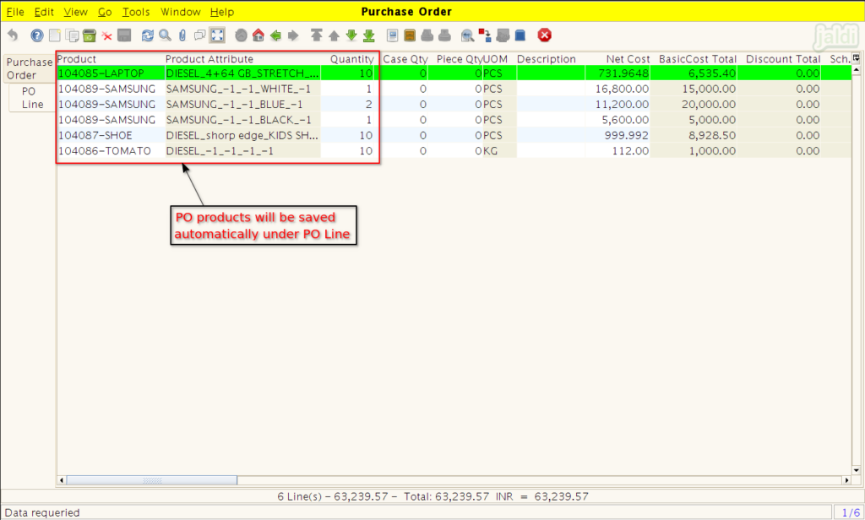This screenshot has width=865, height=520.
Task: Delete the record with the green bin icon
Action: click(90, 35)
